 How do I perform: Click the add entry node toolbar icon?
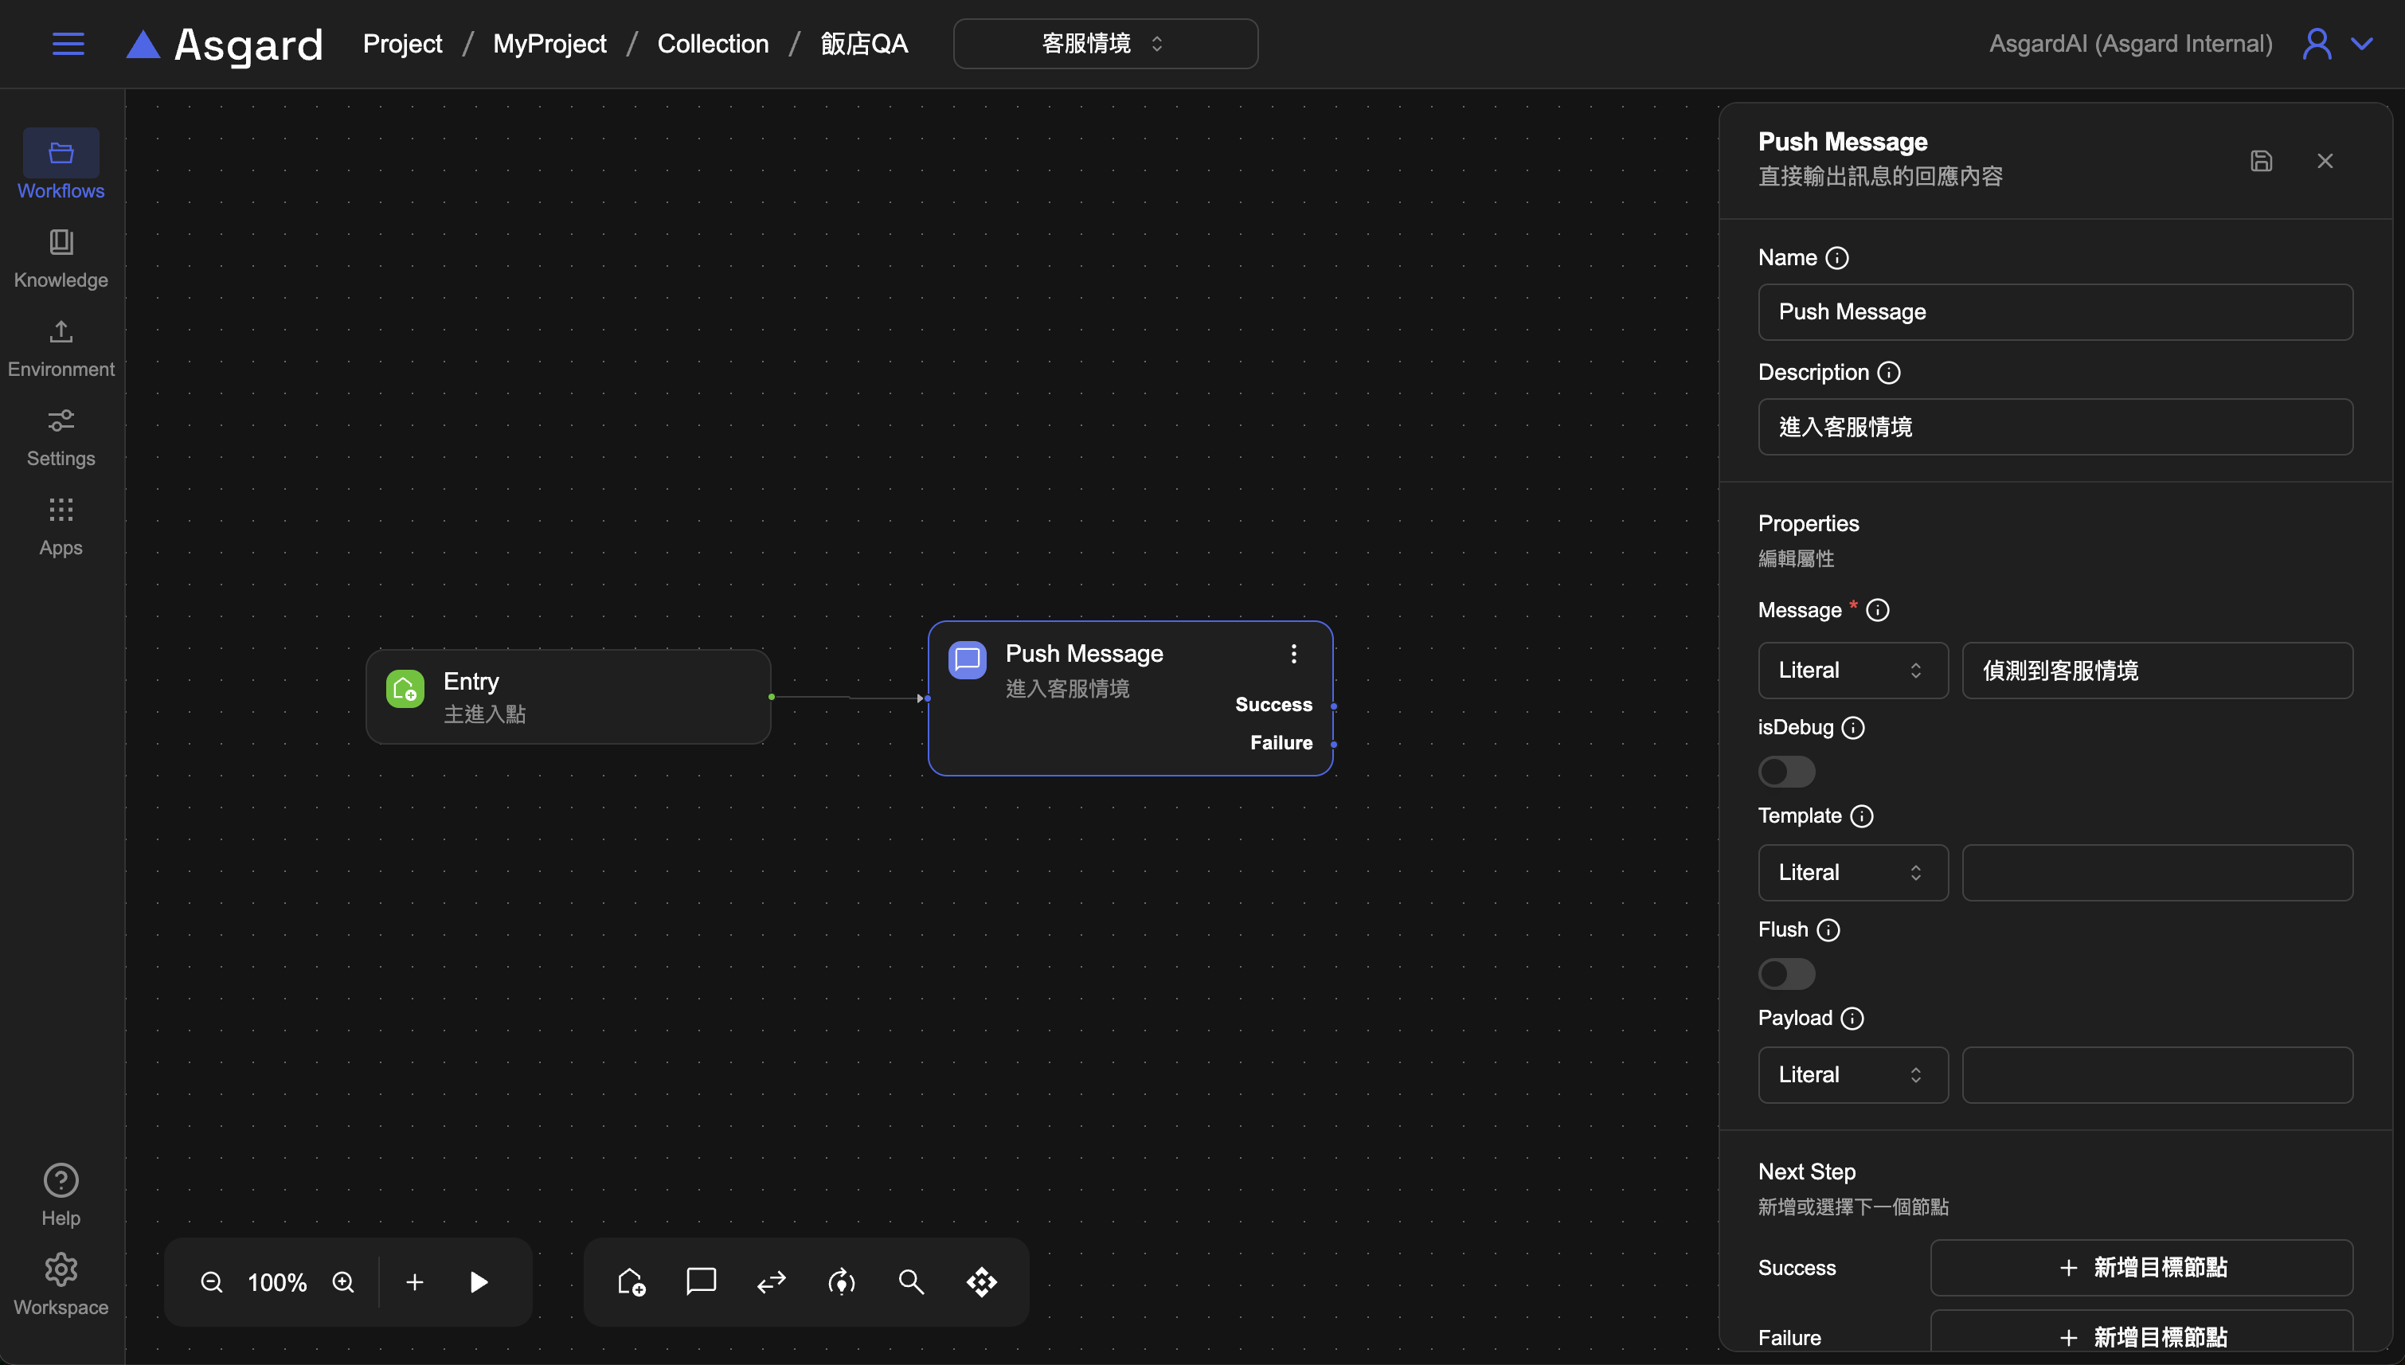(x=632, y=1281)
